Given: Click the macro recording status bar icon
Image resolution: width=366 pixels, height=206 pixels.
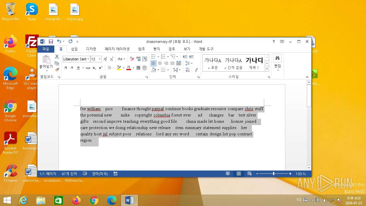Looking at the screenshot, I should click(116, 174).
